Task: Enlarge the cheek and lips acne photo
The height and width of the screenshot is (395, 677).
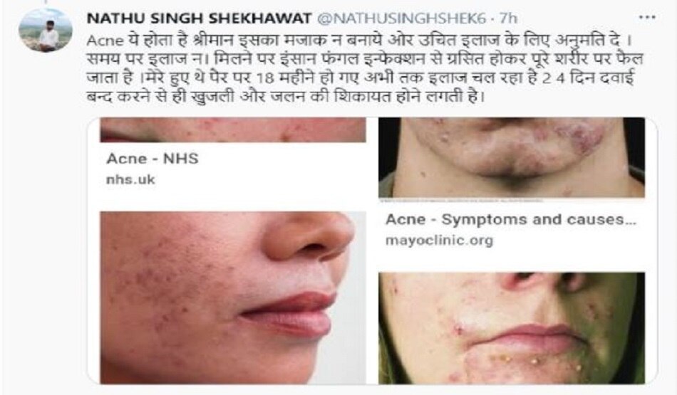Action: coord(233,297)
